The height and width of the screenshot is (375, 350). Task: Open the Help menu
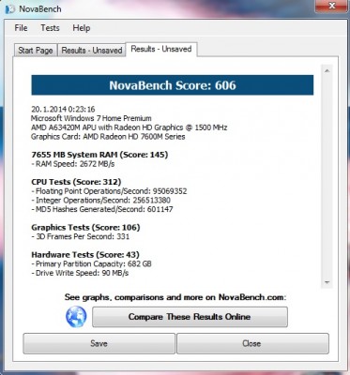[x=82, y=28]
